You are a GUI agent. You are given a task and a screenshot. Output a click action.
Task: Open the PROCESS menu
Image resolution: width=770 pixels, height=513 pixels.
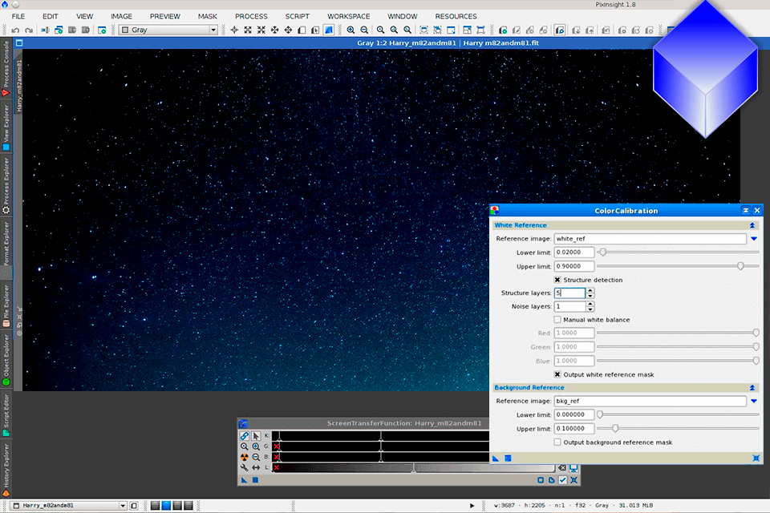tap(251, 16)
